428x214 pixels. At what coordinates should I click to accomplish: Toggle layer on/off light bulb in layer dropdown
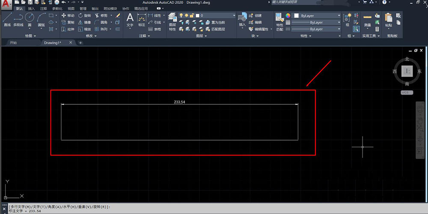pyautogui.click(x=181, y=15)
